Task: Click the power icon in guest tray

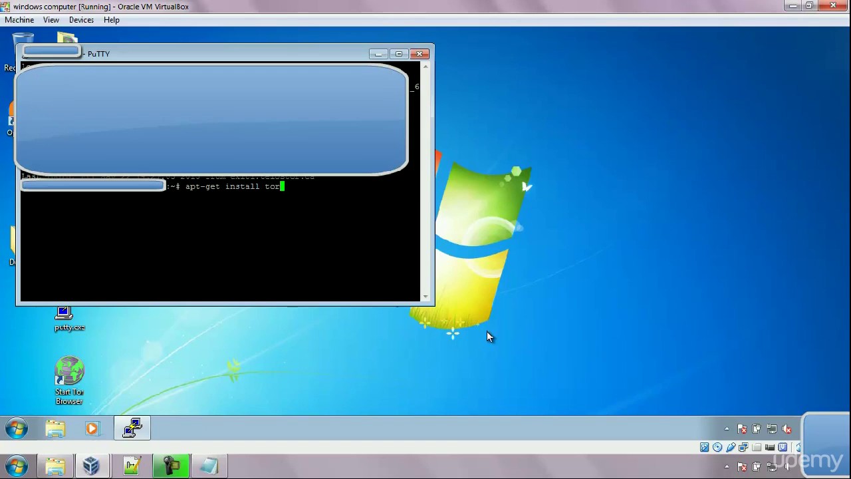Action: coord(757,429)
